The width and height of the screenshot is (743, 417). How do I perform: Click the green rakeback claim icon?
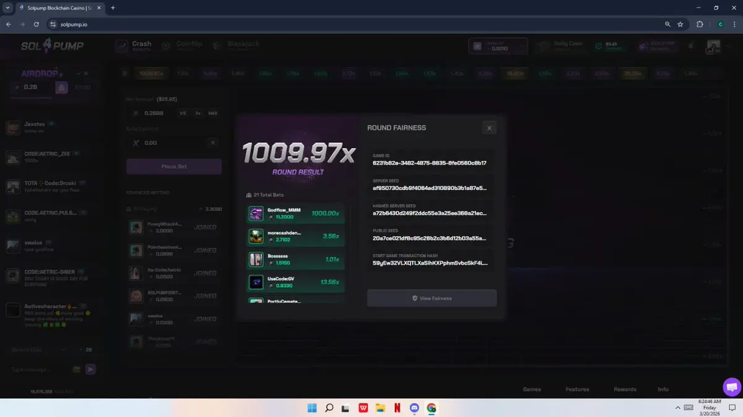click(598, 46)
